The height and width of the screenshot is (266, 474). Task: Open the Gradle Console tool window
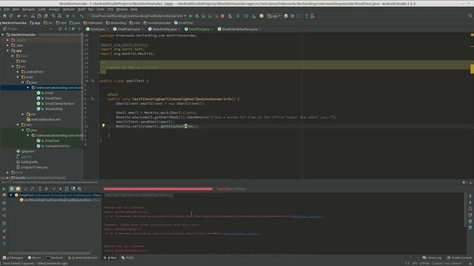(459, 258)
